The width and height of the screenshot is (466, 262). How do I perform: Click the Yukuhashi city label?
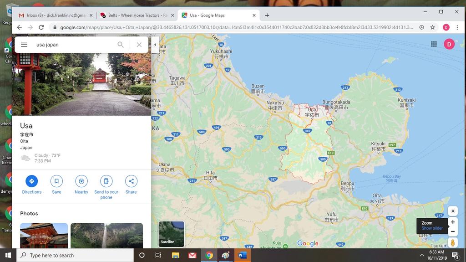(221, 54)
